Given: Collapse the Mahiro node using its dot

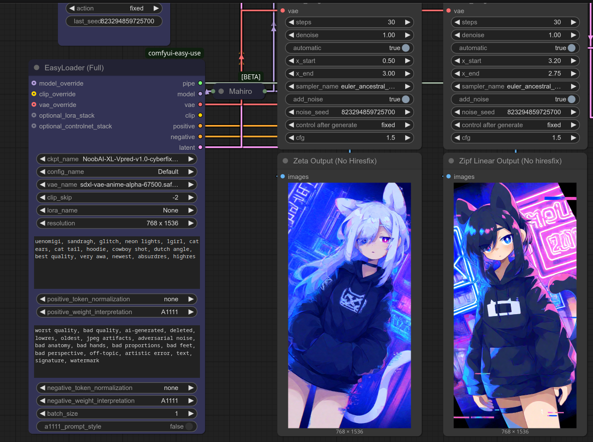Looking at the screenshot, I should [220, 91].
